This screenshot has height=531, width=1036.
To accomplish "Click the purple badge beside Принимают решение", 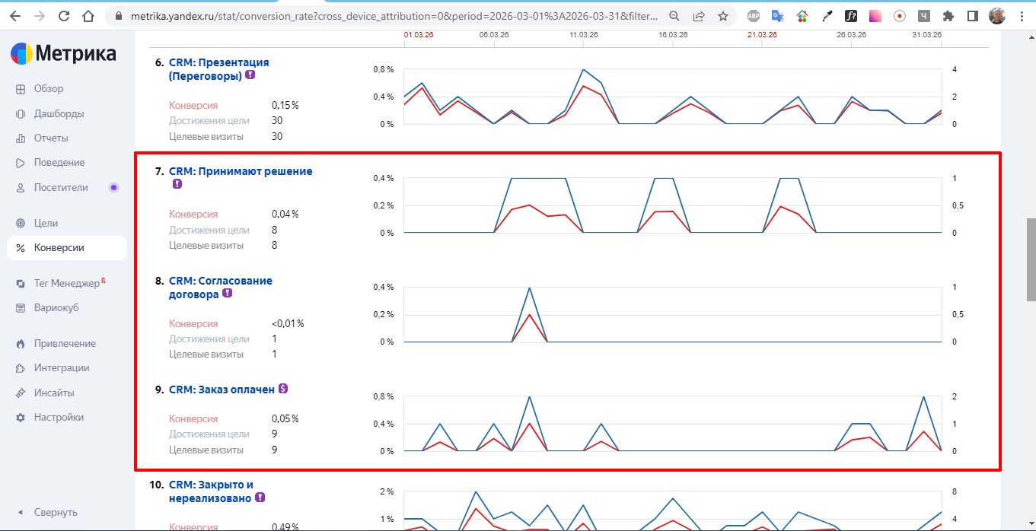I will (177, 184).
